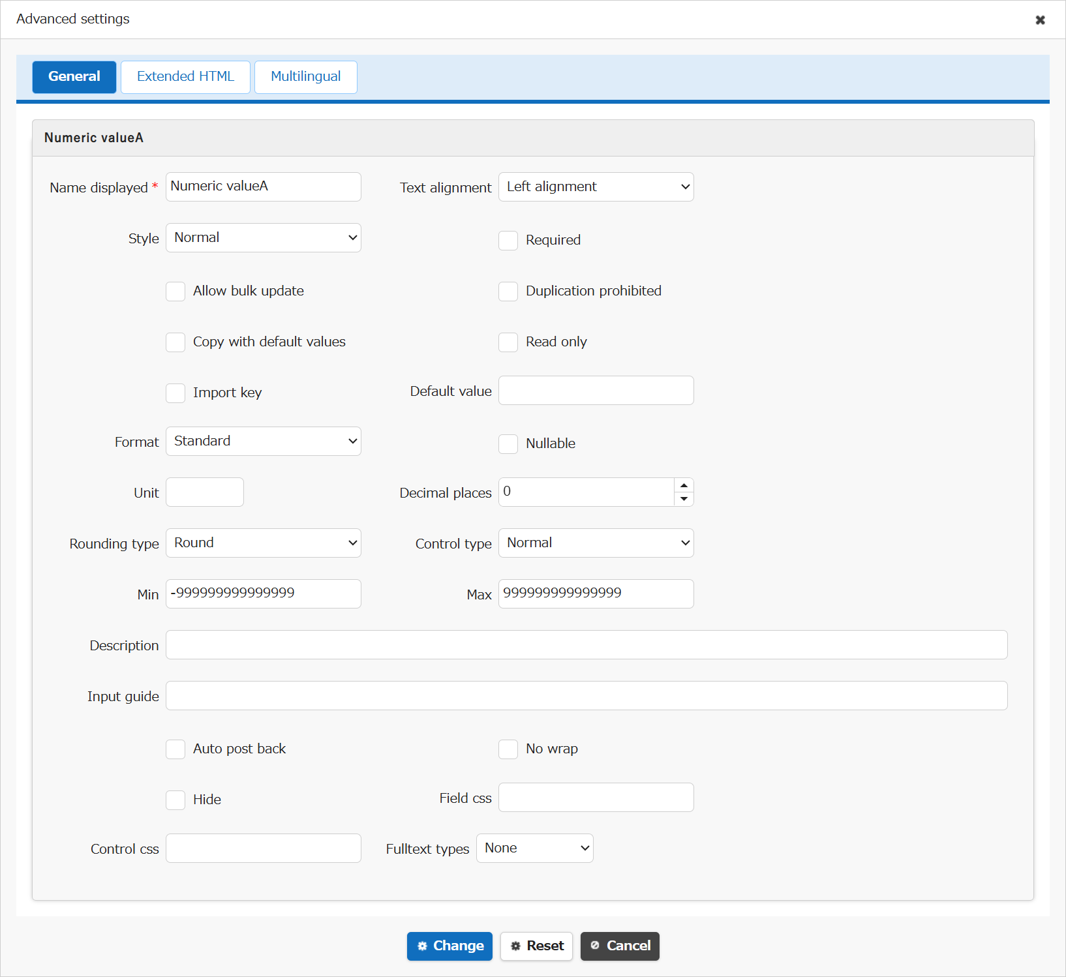Screen dimensions: 1066x977
Task: Decrease decimal places with down arrow
Action: [x=684, y=499]
